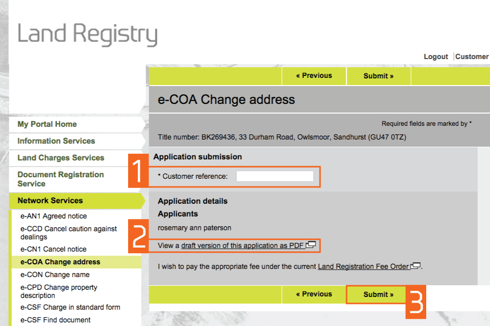The image size is (490, 326).
Task: Go to My Portal Home
Action: pos(47,124)
